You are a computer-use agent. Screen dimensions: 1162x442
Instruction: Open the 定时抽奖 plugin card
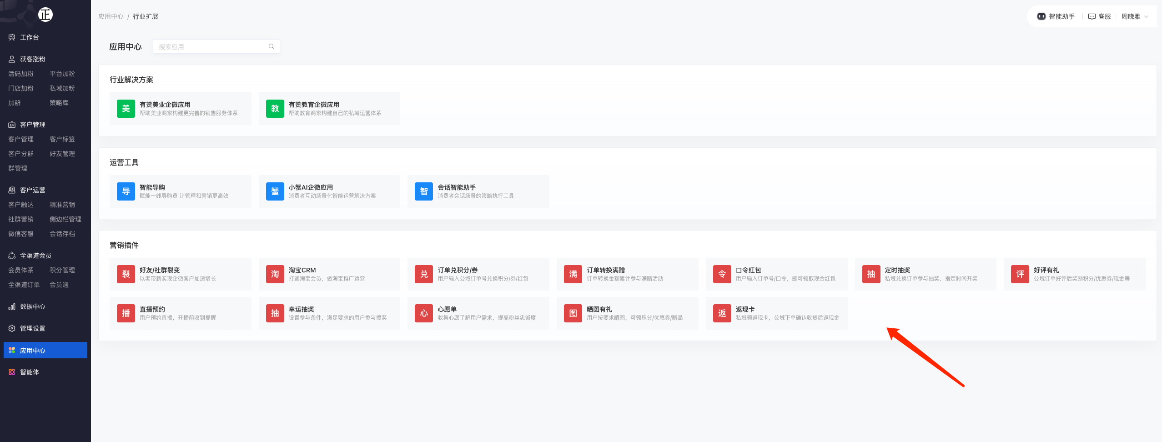click(x=925, y=274)
